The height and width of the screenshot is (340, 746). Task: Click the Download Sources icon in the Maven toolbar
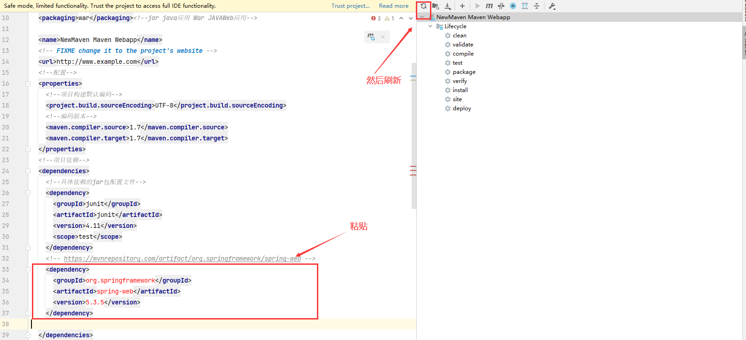[448, 6]
